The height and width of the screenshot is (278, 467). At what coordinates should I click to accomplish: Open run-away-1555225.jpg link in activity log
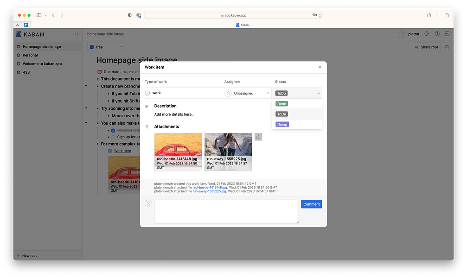click(209, 191)
